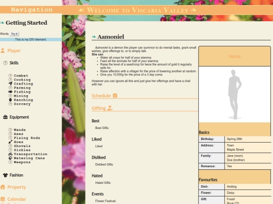Click the question icon beside Skills
The height and width of the screenshot is (204, 273).
click(x=6, y=63)
